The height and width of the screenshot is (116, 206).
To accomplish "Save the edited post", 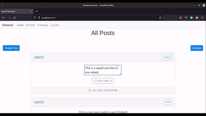I will point(167,57).
